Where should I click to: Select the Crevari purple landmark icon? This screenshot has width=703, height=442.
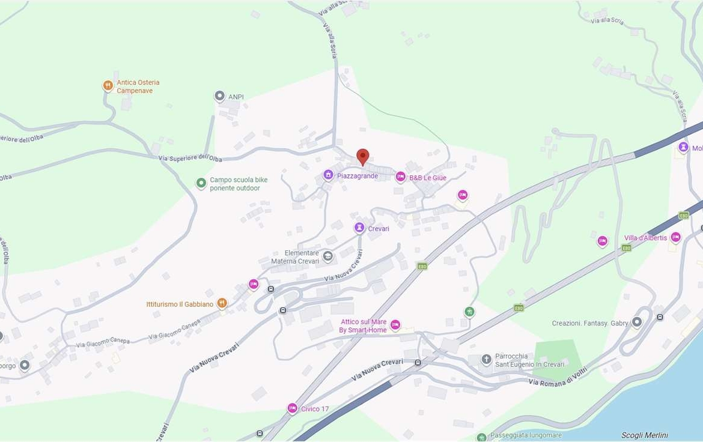[359, 228]
